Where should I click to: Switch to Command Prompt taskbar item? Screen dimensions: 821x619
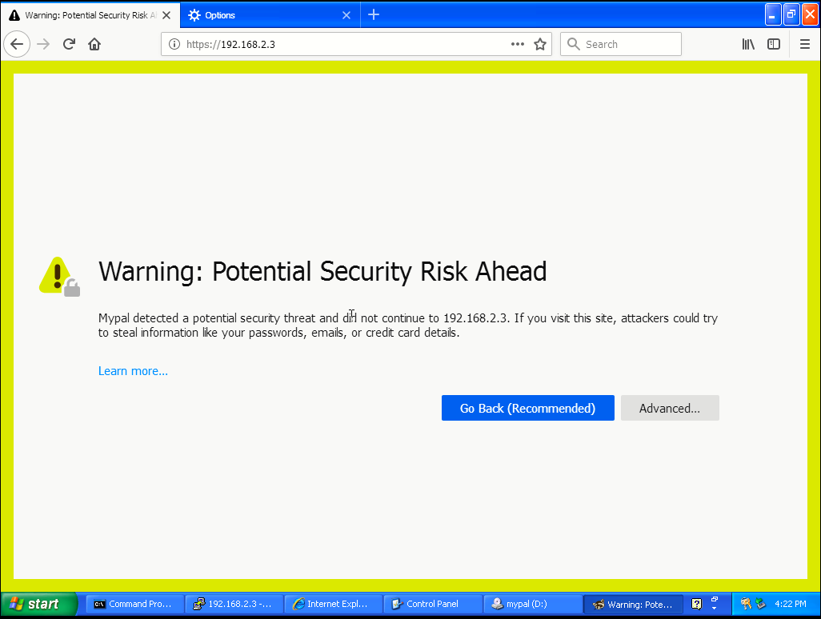pyautogui.click(x=134, y=605)
